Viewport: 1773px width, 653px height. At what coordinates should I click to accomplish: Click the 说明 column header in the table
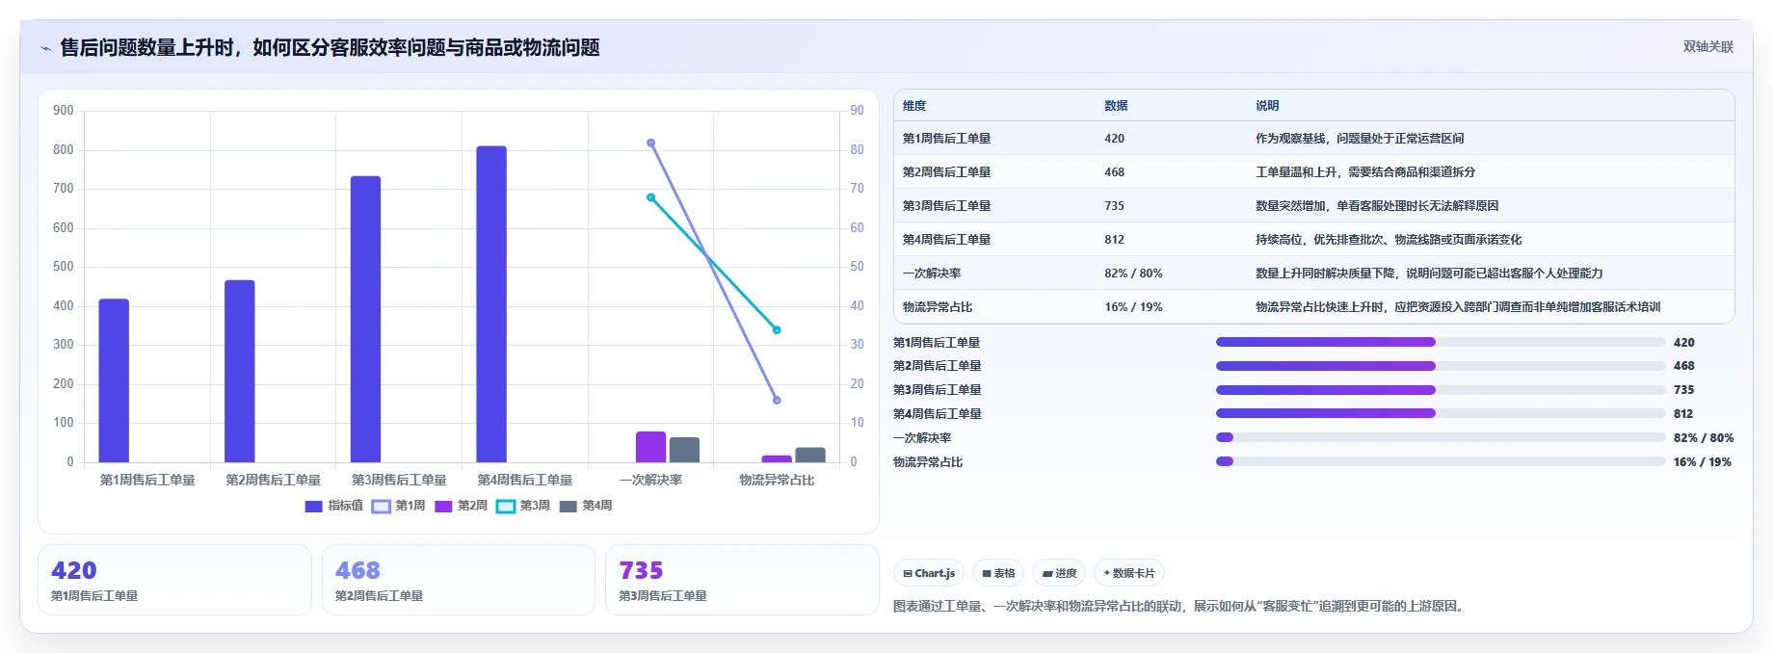(x=1267, y=106)
